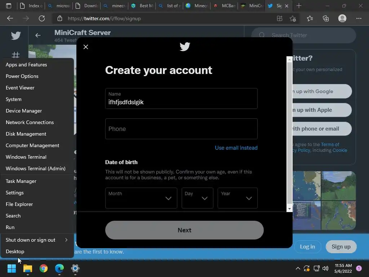Click Sign up with Google button
369x277 pixels.
pos(322,91)
